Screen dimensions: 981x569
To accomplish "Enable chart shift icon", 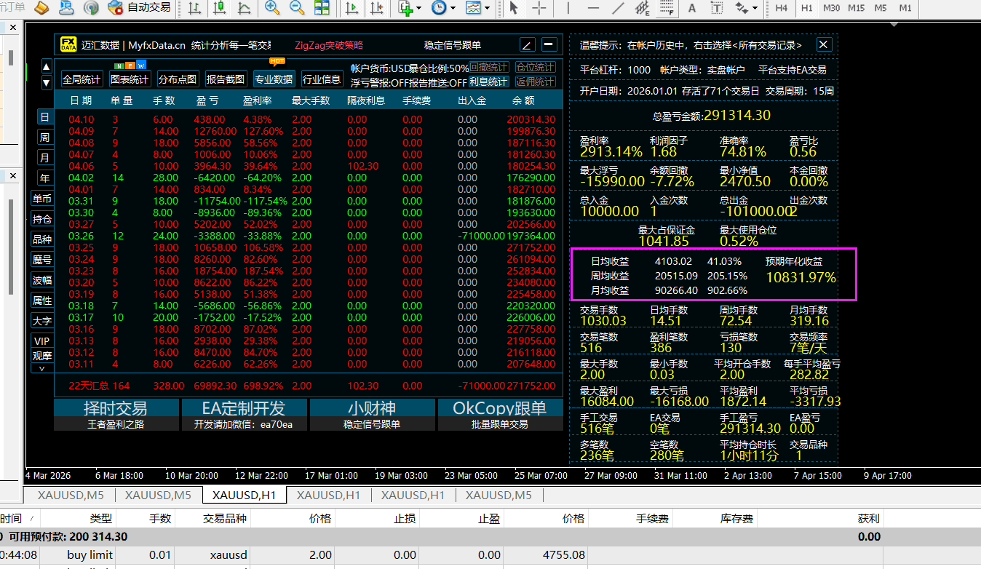I will pos(377,8).
